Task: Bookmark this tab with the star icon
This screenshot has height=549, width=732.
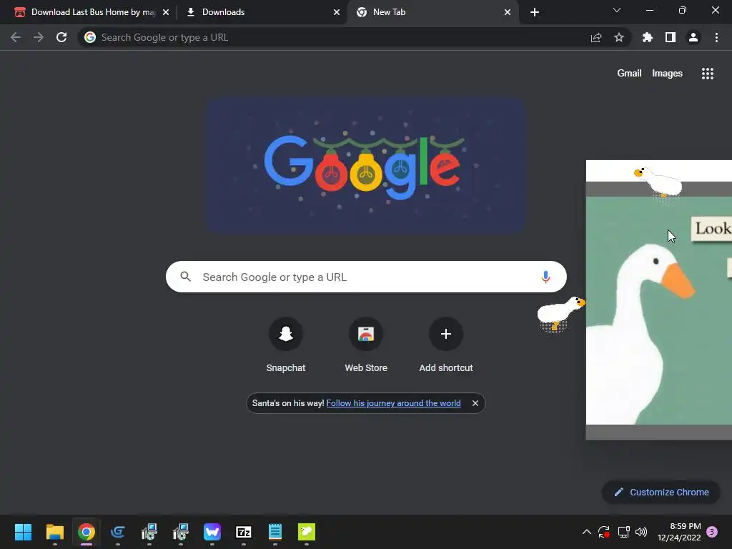Action: [x=619, y=37]
